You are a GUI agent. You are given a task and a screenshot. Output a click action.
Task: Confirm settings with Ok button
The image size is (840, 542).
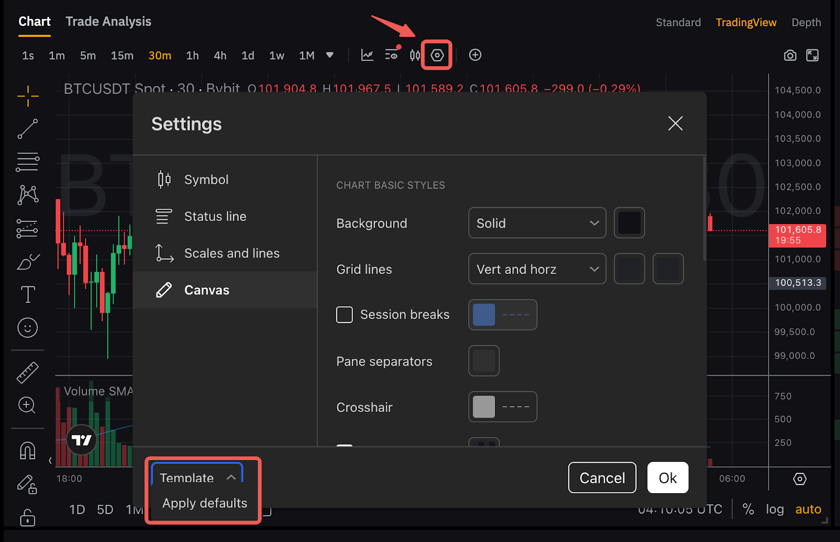coord(667,477)
